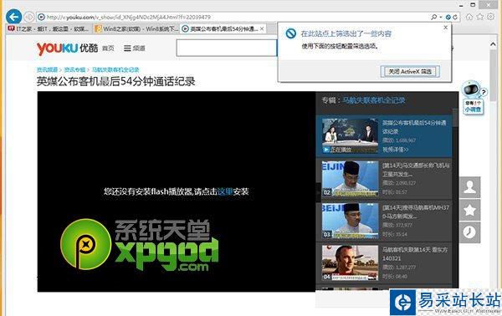The height and width of the screenshot is (316, 502).
Task: Open the address bar dropdown arrow
Action: [x=441, y=17]
